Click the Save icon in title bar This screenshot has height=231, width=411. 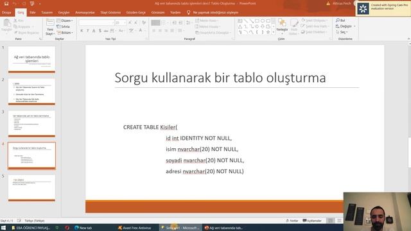coord(6,3)
